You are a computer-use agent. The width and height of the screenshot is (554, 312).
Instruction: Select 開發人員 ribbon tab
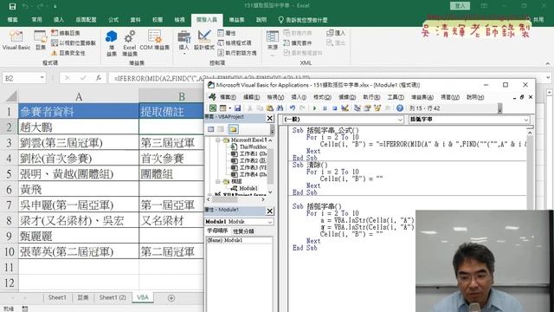tap(207, 20)
